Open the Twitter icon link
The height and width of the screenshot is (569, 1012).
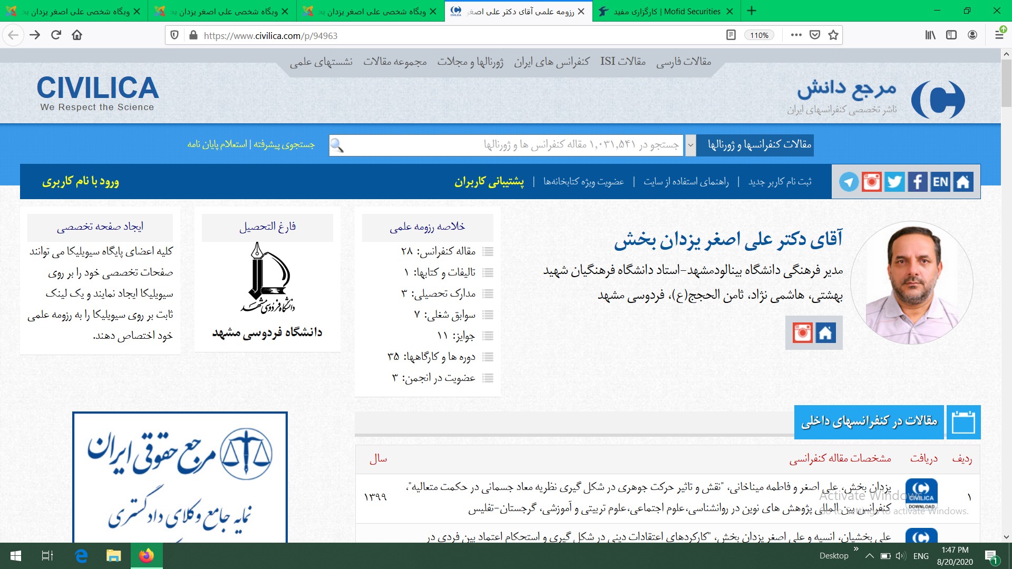point(894,182)
